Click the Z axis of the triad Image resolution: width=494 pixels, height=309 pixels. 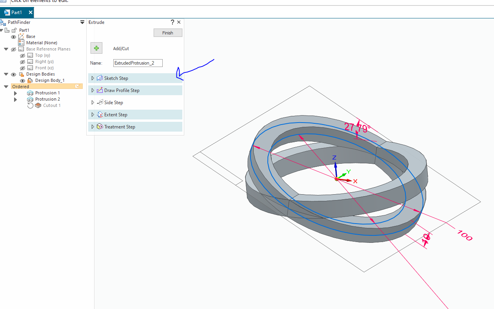pyautogui.click(x=336, y=169)
